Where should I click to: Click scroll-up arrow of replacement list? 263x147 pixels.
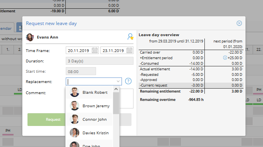tap(116, 89)
